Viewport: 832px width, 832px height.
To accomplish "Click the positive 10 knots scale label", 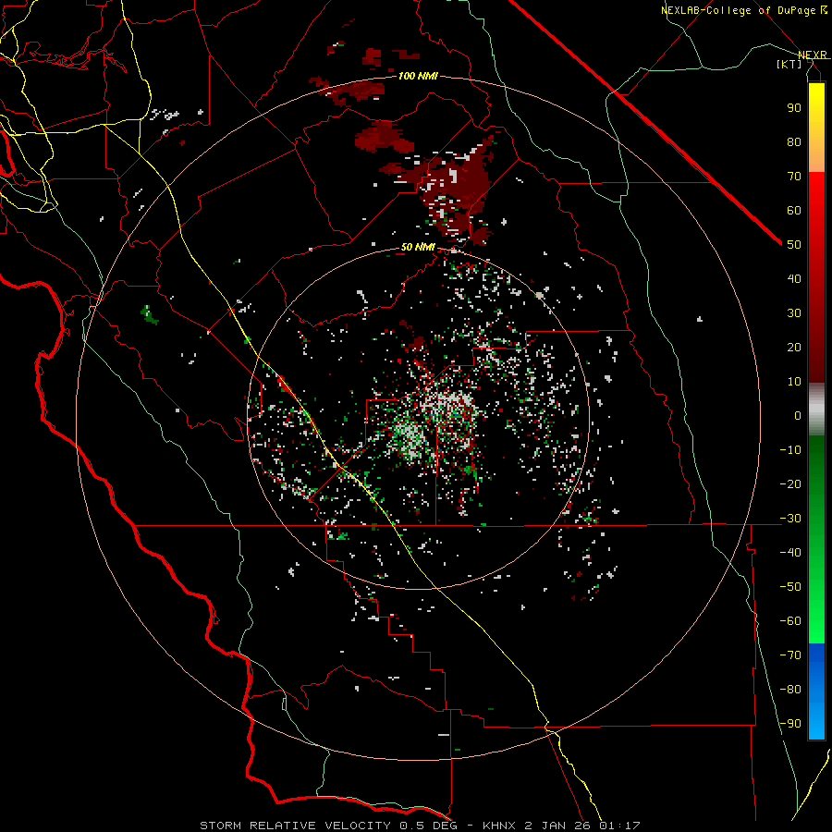I will [794, 382].
